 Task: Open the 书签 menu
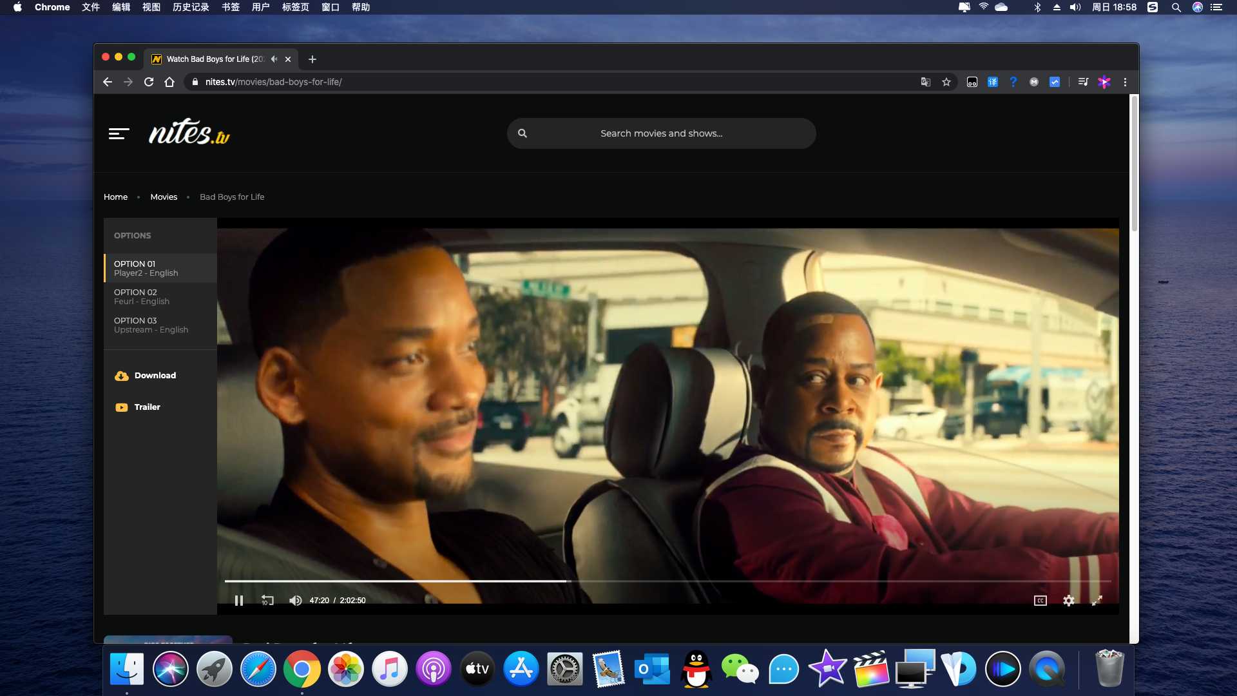[x=231, y=7]
